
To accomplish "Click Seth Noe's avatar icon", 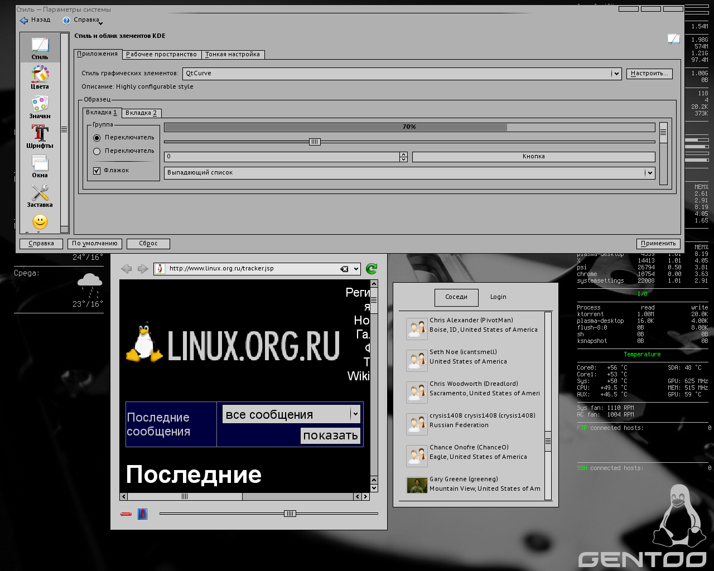I will [x=417, y=361].
